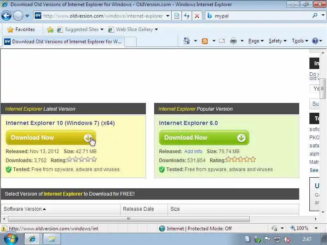Viewport: 327px width, 245px height.
Task: Click the horizontal scrollbar thumb
Action: pyautogui.click(x=129, y=219)
